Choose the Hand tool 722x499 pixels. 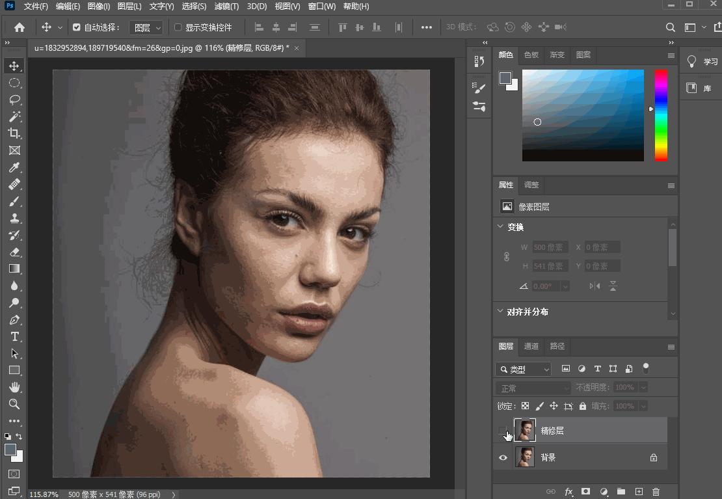pyautogui.click(x=14, y=387)
